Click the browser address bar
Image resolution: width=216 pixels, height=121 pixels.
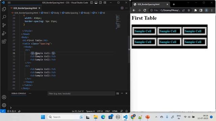(x=170, y=10)
